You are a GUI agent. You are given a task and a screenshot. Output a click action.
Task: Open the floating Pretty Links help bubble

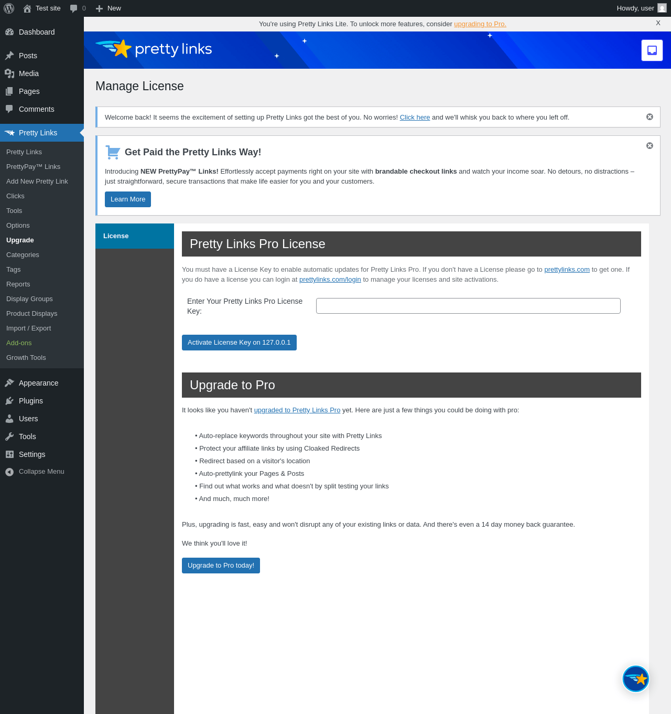click(x=636, y=679)
